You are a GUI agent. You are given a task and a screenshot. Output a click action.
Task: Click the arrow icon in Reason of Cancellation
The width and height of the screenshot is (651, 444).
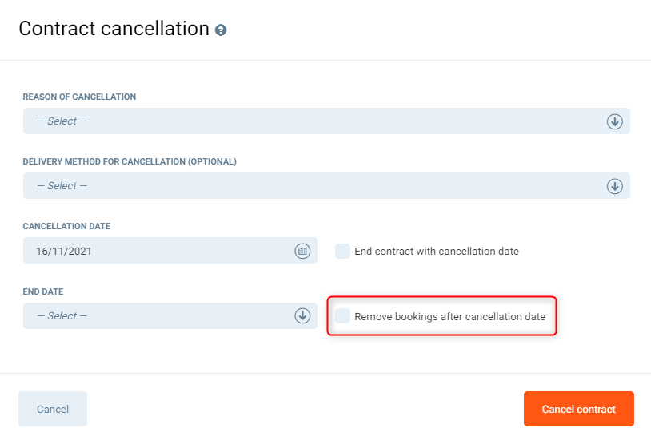point(614,121)
